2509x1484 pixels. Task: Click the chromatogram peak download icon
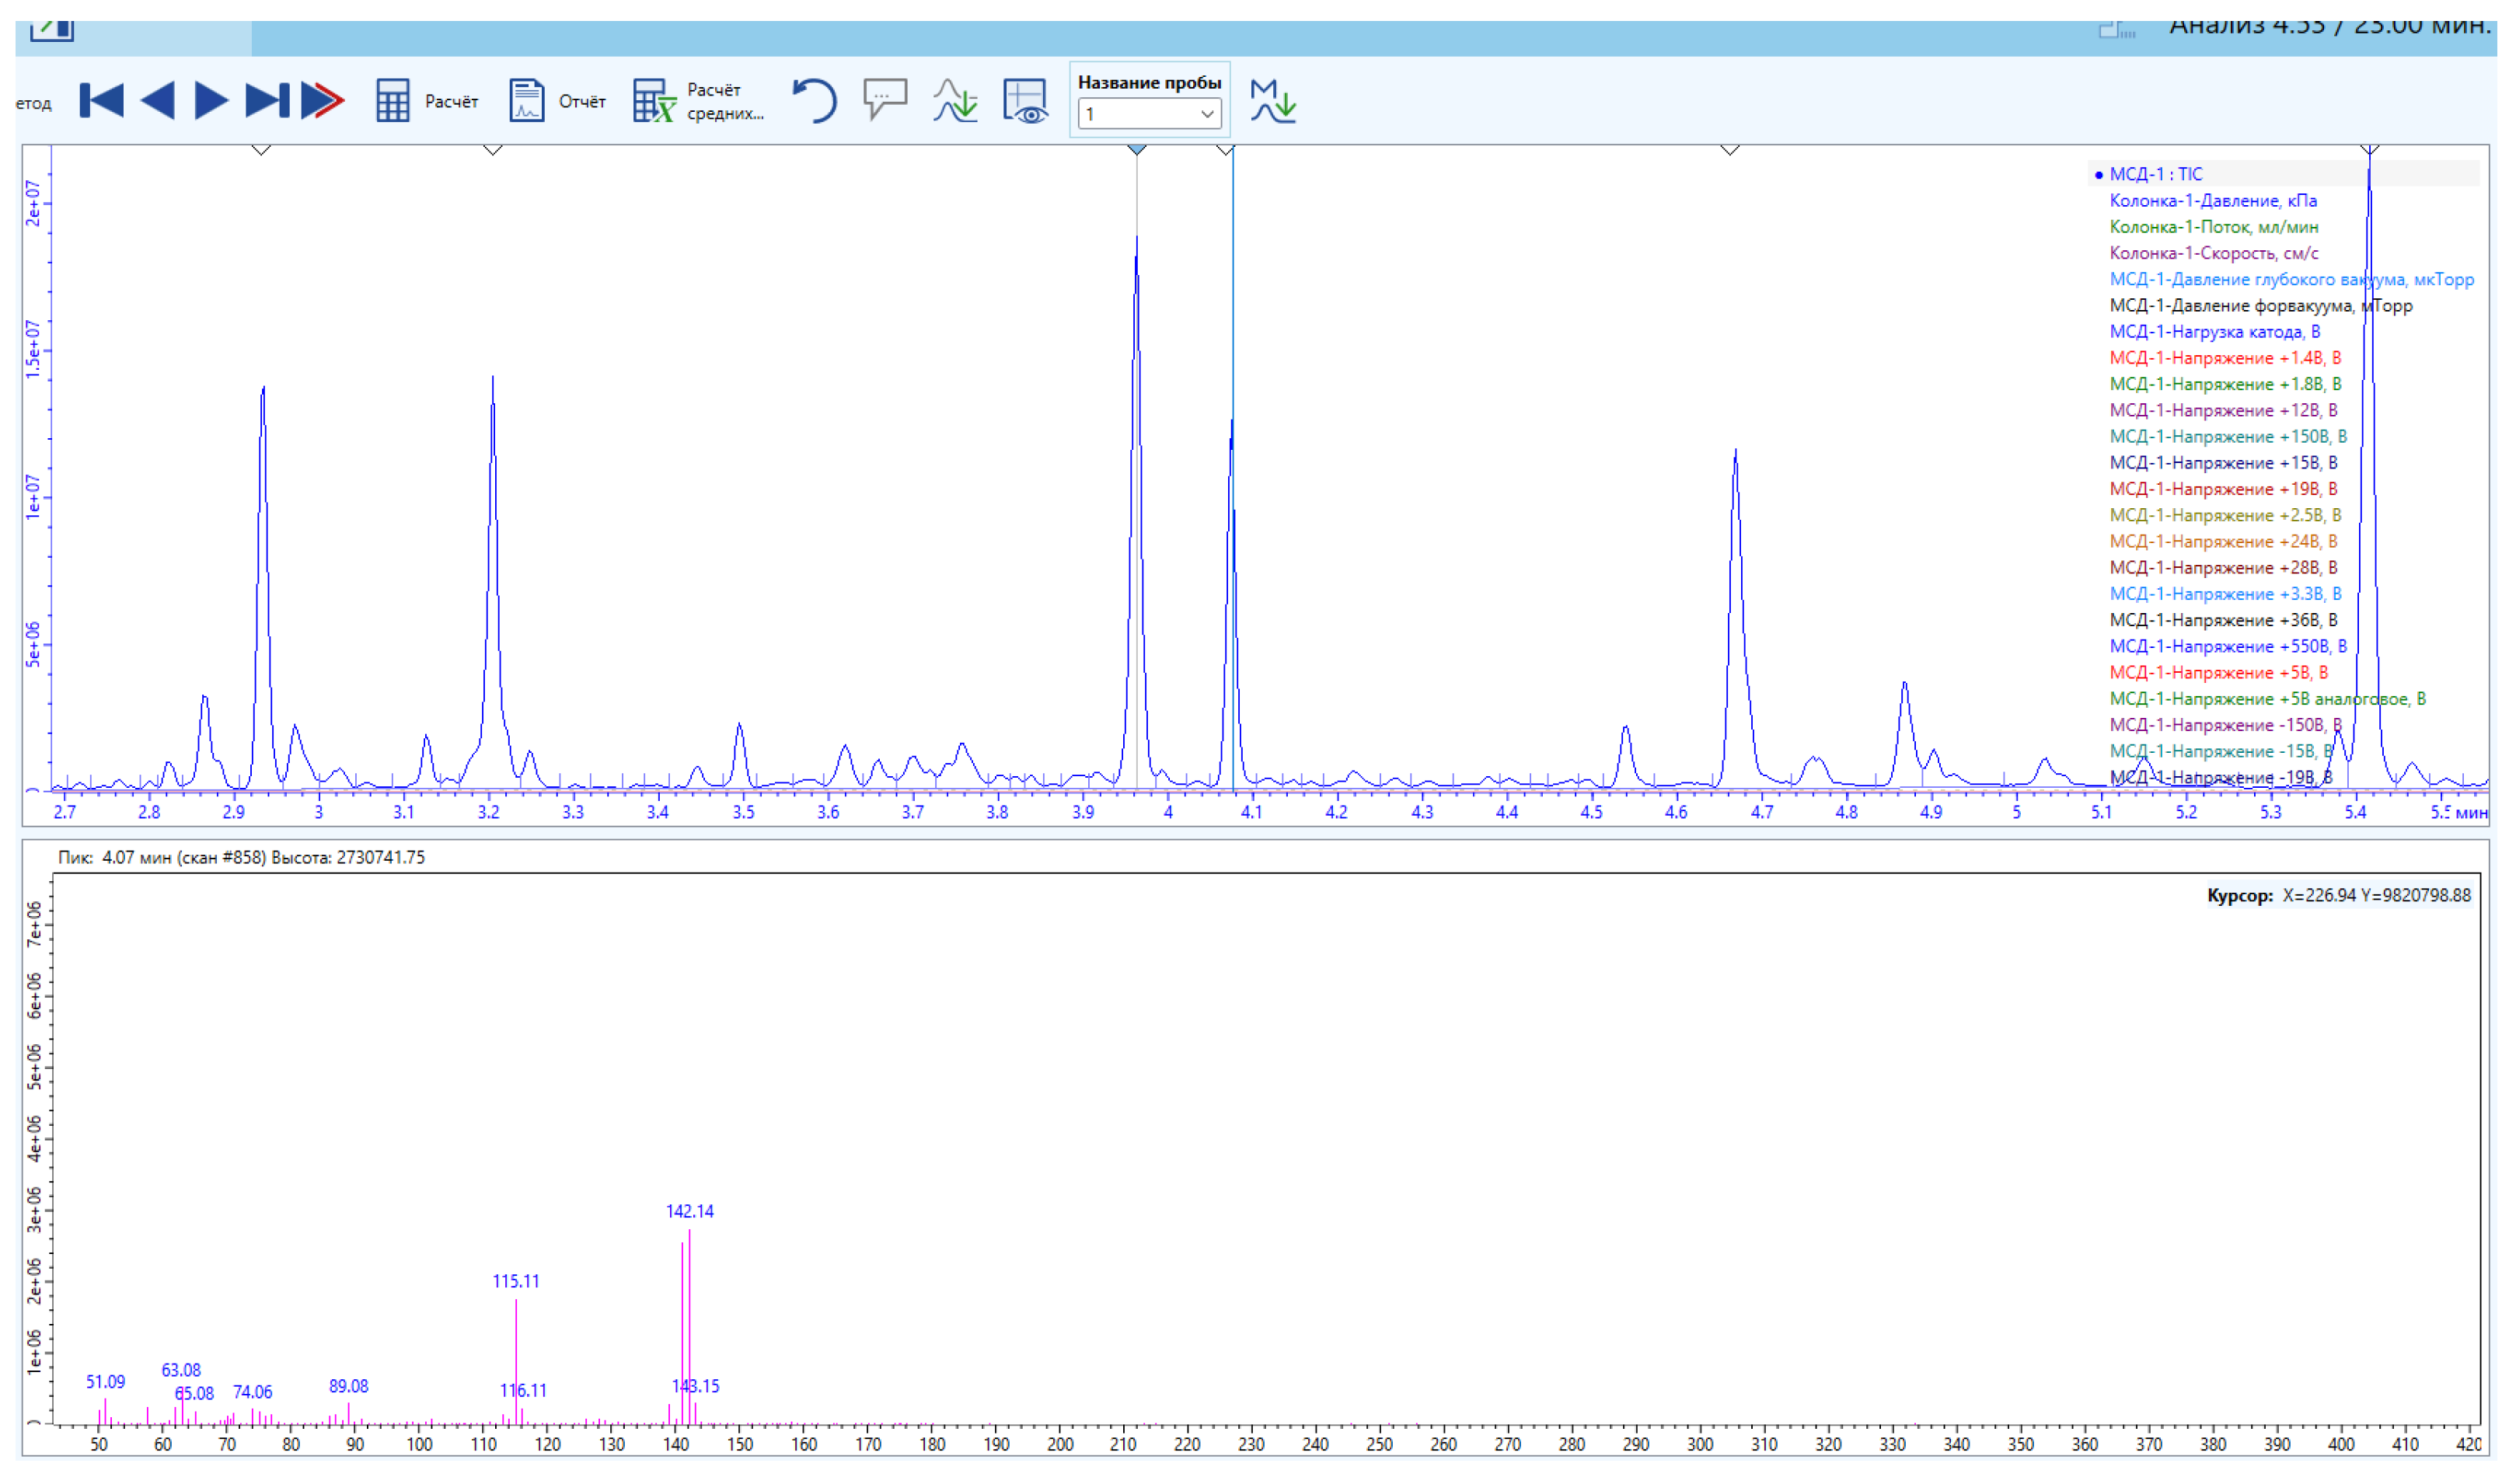tap(955, 101)
